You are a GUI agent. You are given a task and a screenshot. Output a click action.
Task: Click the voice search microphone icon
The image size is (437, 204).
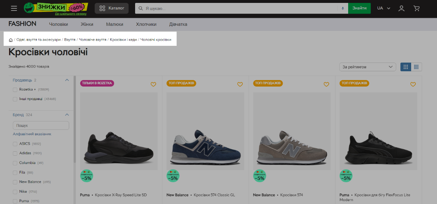(343, 8)
